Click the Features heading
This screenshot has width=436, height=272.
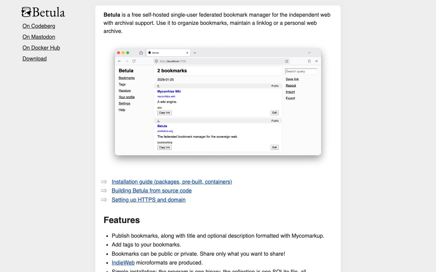[122, 220]
